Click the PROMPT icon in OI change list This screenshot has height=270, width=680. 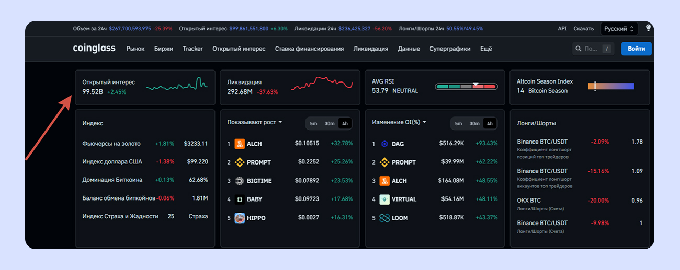tap(384, 162)
